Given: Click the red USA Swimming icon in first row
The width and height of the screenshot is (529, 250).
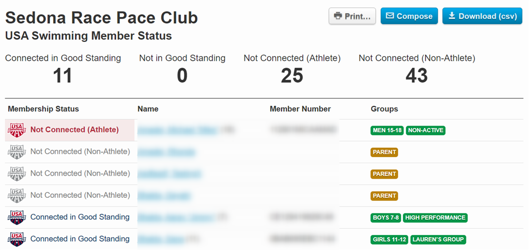Looking at the screenshot, I should coord(17,130).
